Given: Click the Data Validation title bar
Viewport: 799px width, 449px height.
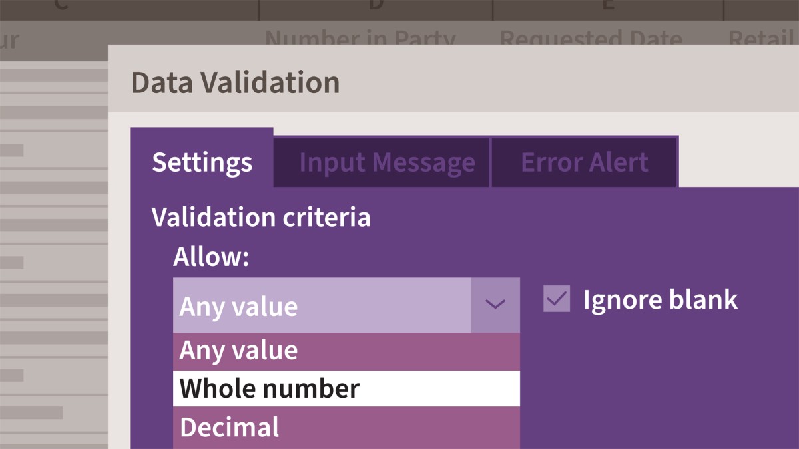Looking at the screenshot, I should pos(453,83).
